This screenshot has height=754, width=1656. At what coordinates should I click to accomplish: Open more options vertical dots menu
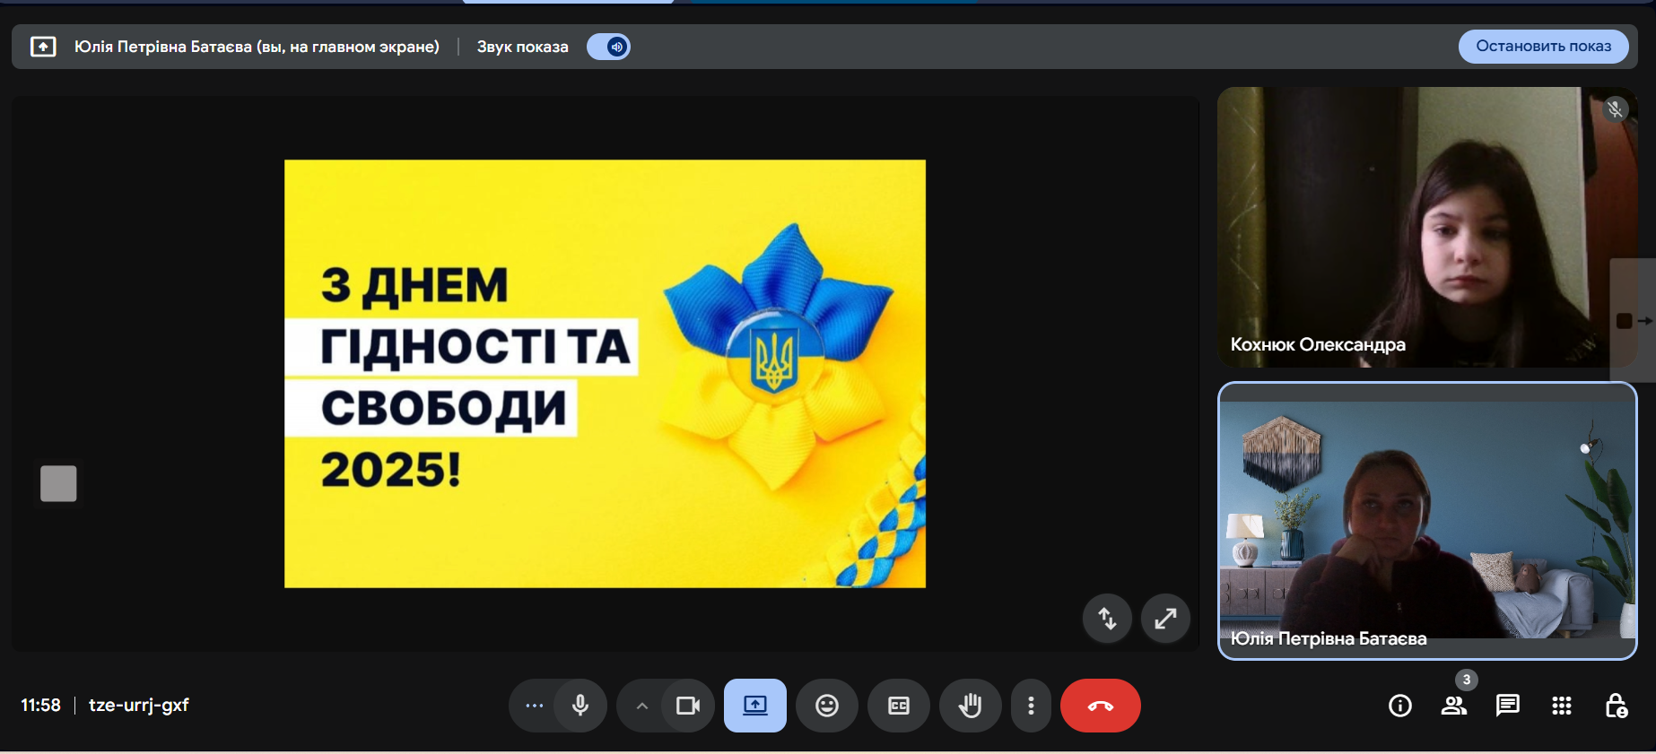(1031, 706)
